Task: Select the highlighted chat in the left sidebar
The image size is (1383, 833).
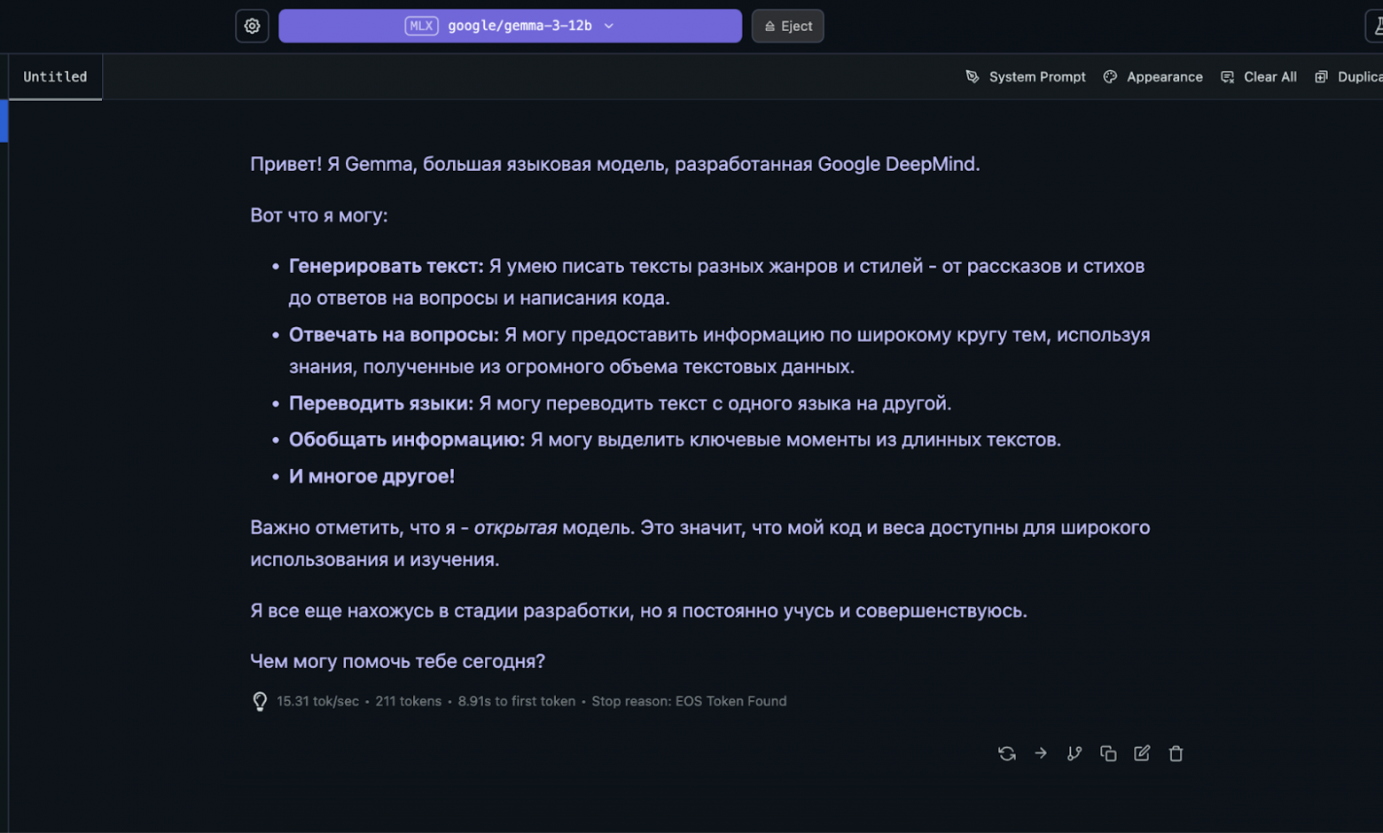Action: 3,121
